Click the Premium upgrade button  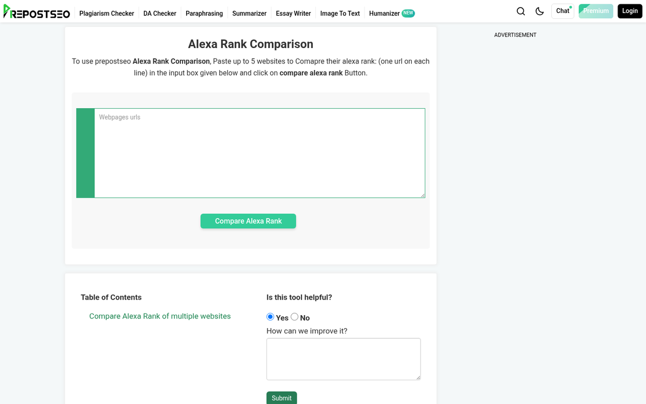(595, 11)
